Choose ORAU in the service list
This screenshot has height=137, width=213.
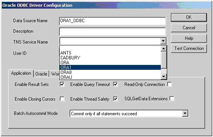(110, 77)
